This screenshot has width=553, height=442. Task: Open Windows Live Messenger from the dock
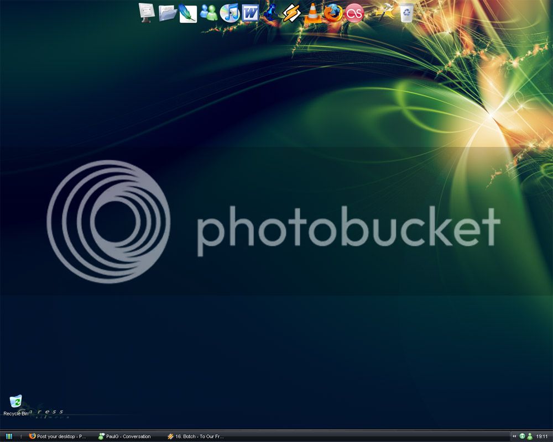[x=209, y=13]
